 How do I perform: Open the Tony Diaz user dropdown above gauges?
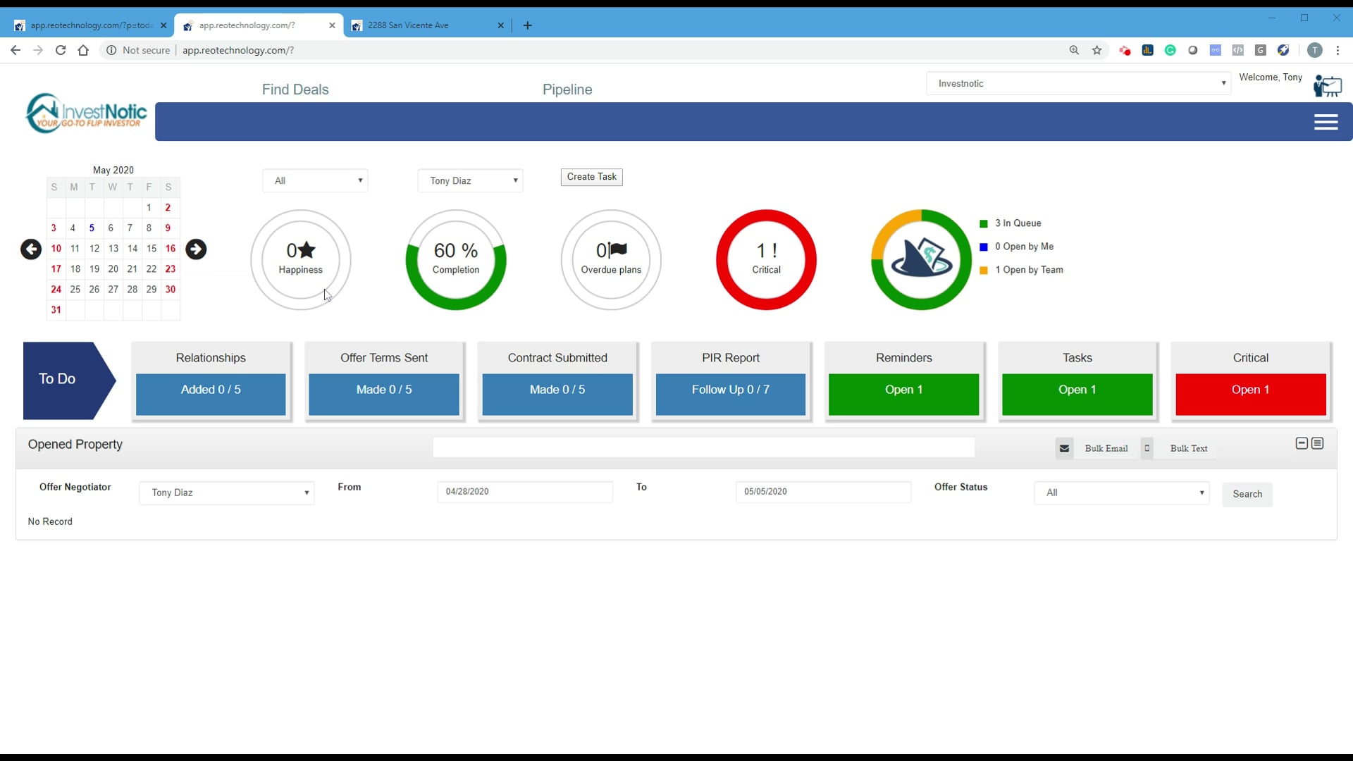click(x=470, y=180)
